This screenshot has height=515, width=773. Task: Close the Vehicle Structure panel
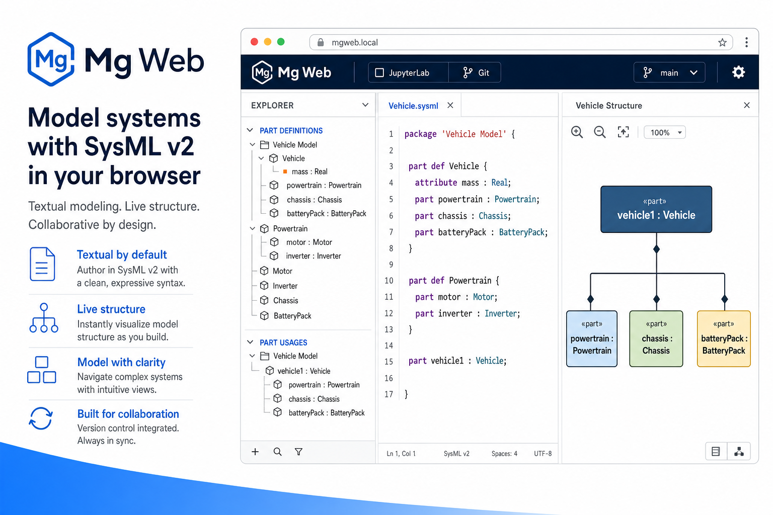click(x=747, y=105)
